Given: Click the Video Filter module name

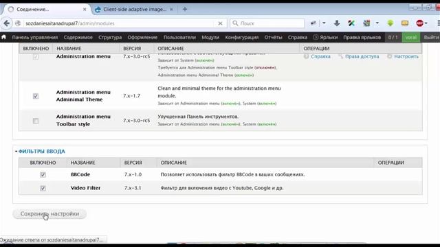Looking at the screenshot, I should pos(85,188).
